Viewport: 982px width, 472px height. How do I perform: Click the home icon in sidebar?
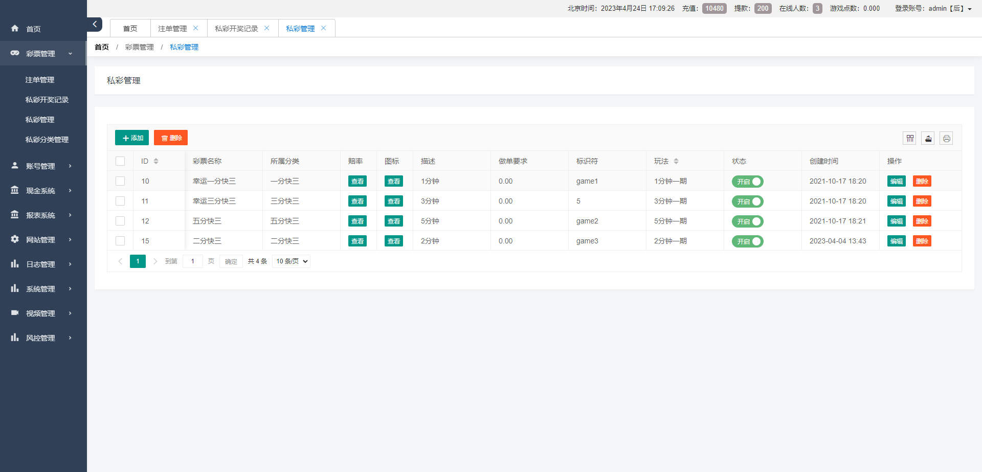(x=15, y=29)
